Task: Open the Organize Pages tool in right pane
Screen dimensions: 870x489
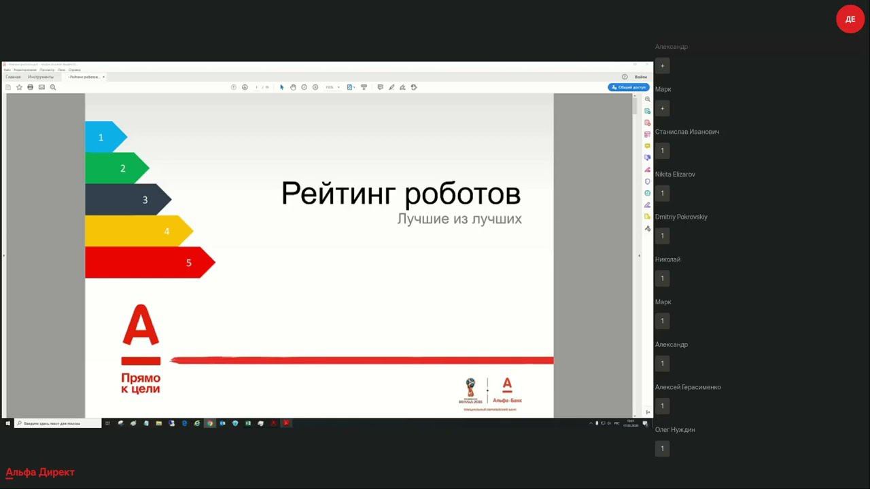Action: click(648, 134)
